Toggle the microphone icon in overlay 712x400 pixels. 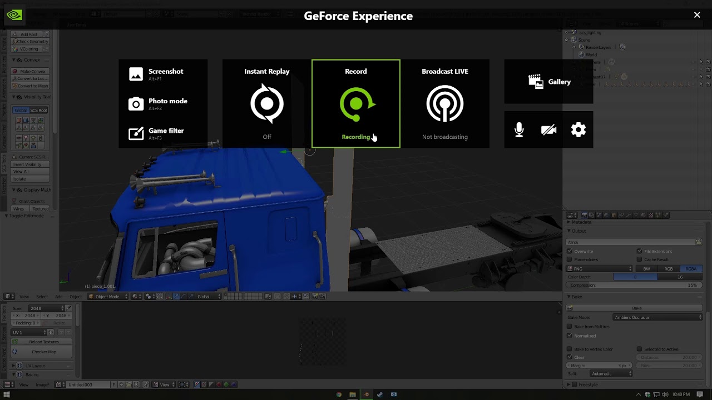click(519, 130)
